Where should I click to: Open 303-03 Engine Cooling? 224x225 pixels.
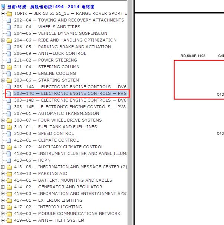point(45,73)
